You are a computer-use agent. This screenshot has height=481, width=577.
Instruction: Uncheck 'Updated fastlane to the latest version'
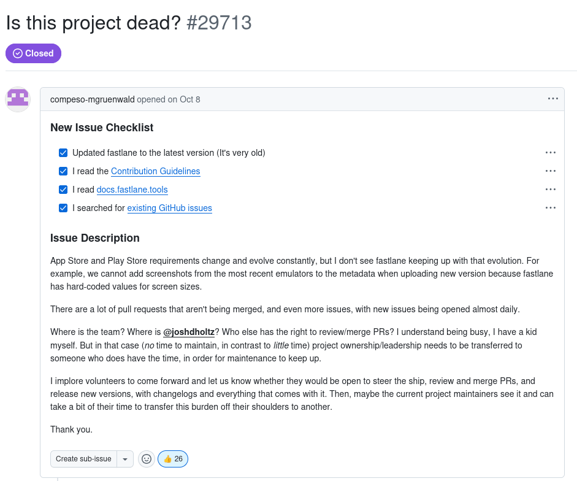63,153
